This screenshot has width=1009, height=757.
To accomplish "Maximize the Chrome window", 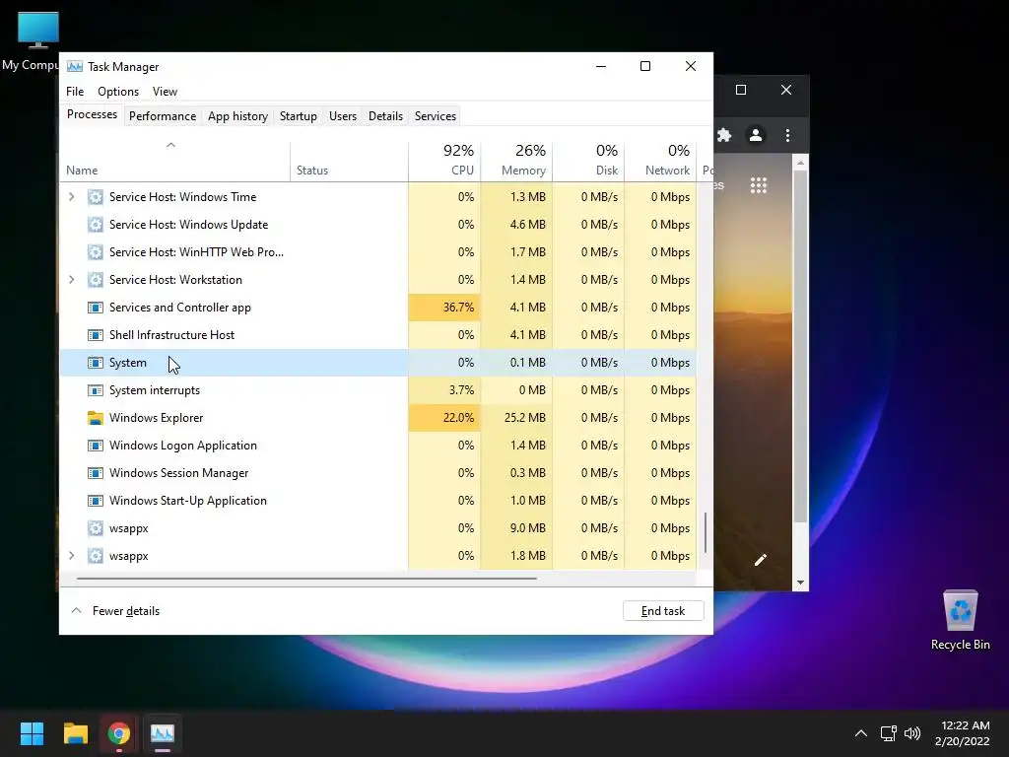I will click(x=741, y=90).
